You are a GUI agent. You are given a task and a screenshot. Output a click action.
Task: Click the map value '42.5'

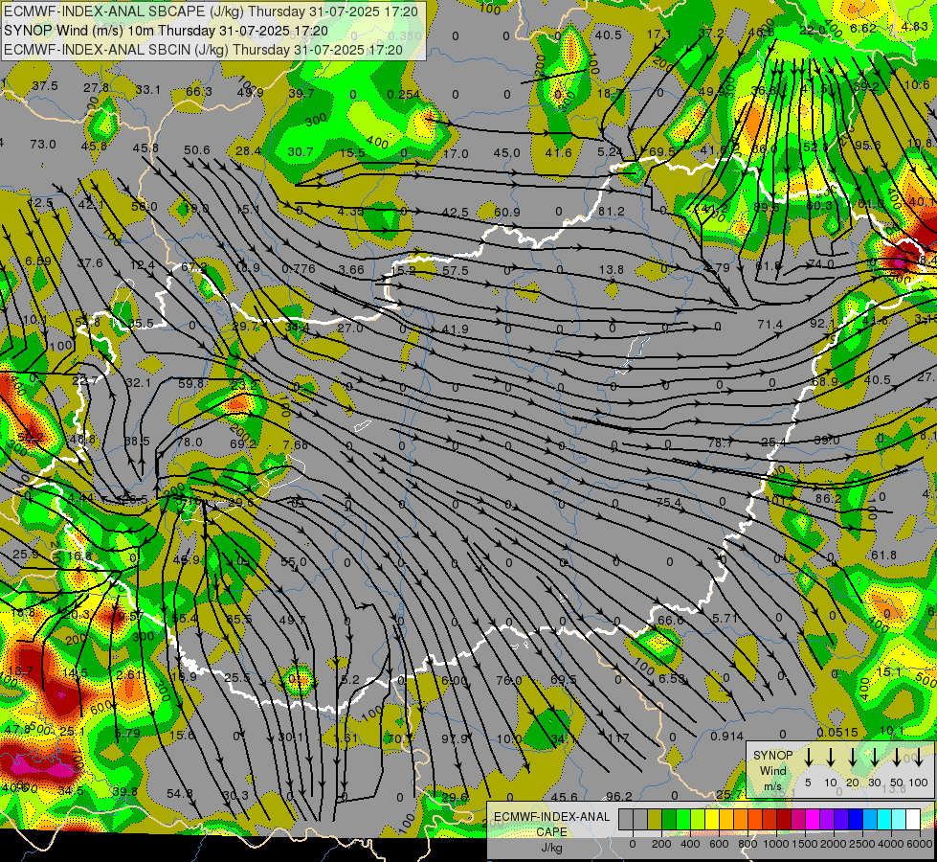click(455, 213)
